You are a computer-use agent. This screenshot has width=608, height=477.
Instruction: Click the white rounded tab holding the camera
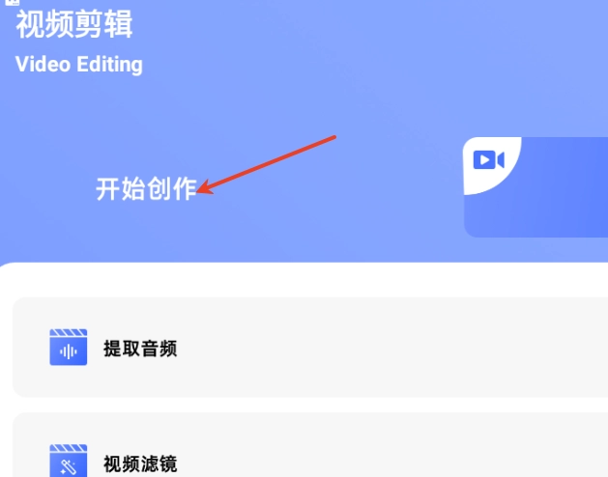click(492, 165)
